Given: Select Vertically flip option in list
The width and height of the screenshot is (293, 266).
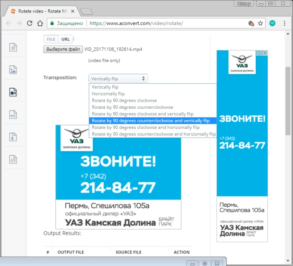Looking at the screenshot, I should [x=153, y=87].
